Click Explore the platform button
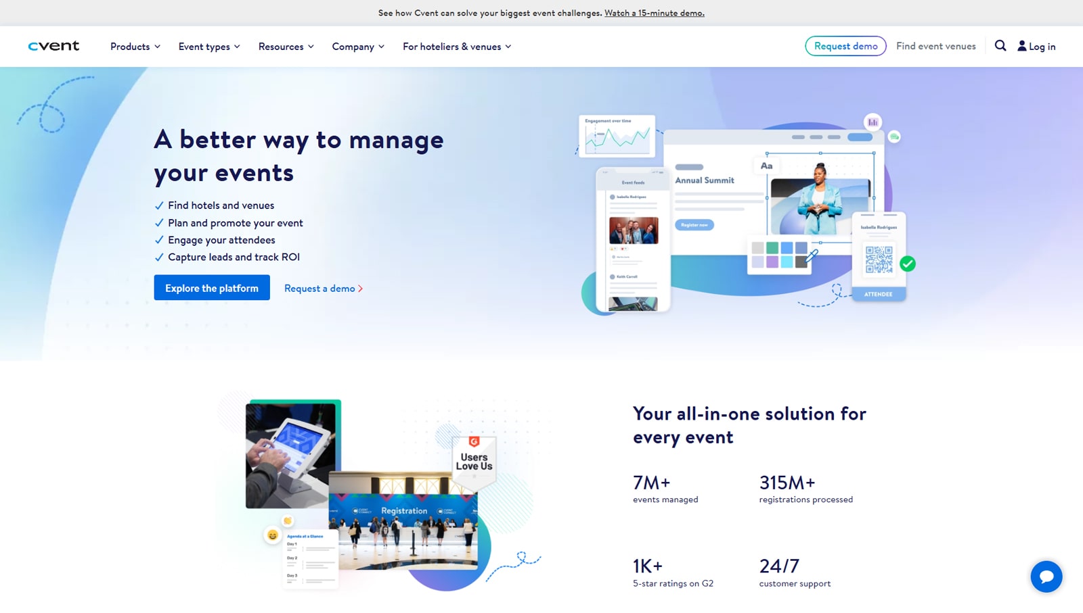Screen dimensions: 1083x613 tap(212, 287)
